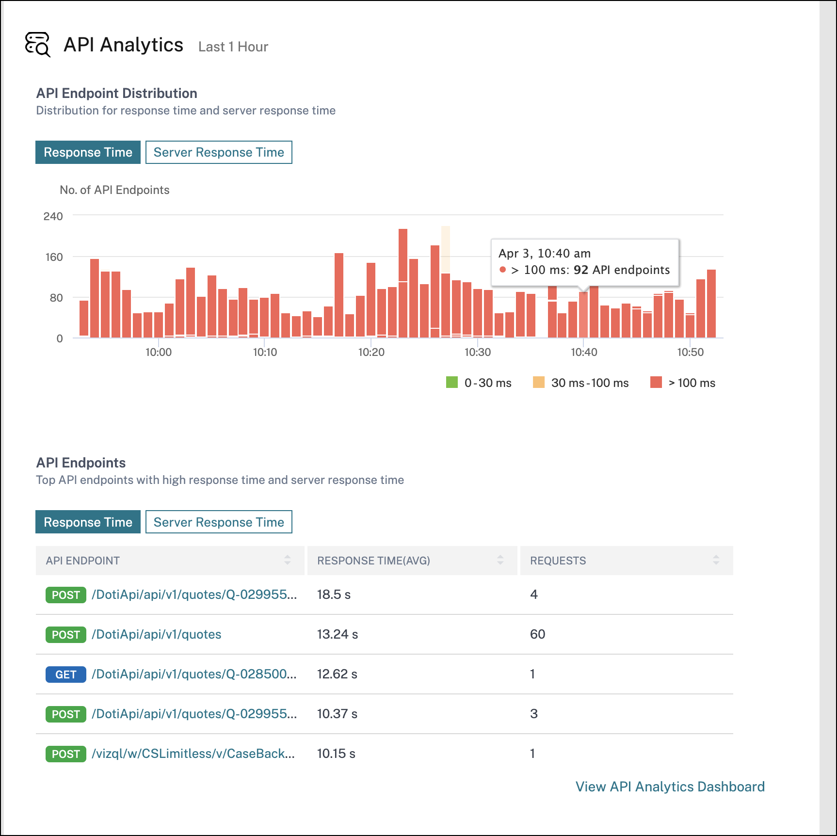The height and width of the screenshot is (836, 837).
Task: Select Response Time tab in Endpoint Distribution
Action: click(x=88, y=152)
